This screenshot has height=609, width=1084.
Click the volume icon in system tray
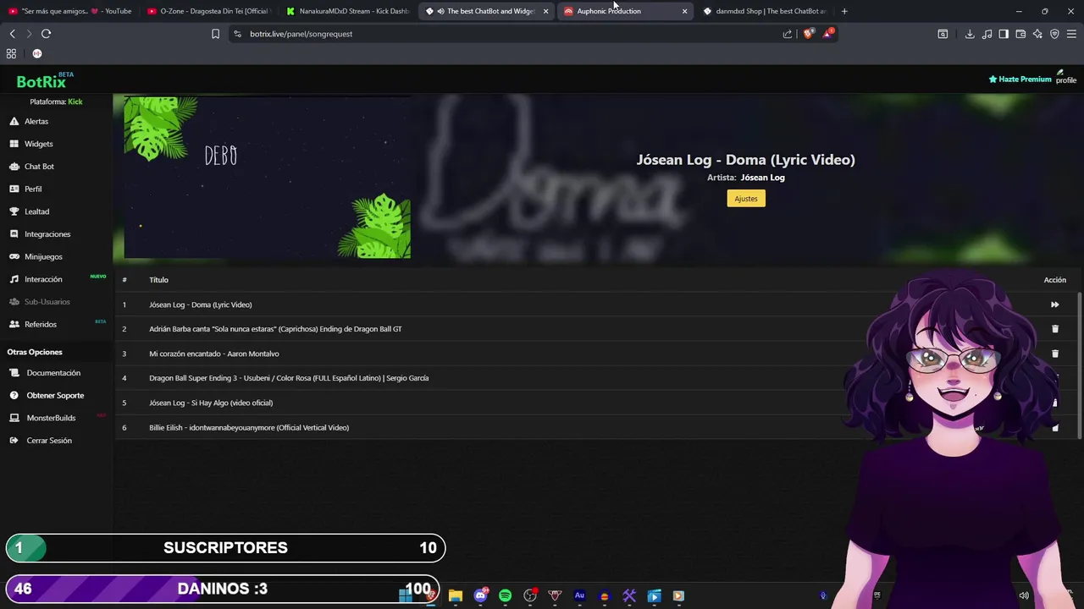point(1024,595)
